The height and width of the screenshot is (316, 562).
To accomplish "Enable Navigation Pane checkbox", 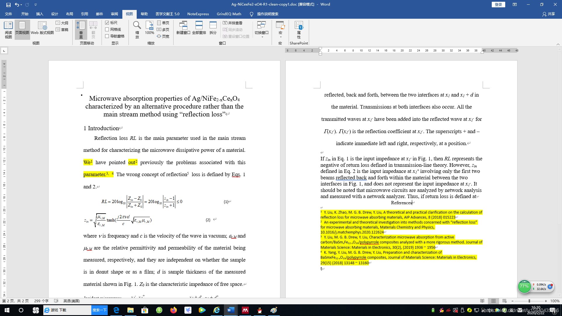I will click(x=107, y=36).
